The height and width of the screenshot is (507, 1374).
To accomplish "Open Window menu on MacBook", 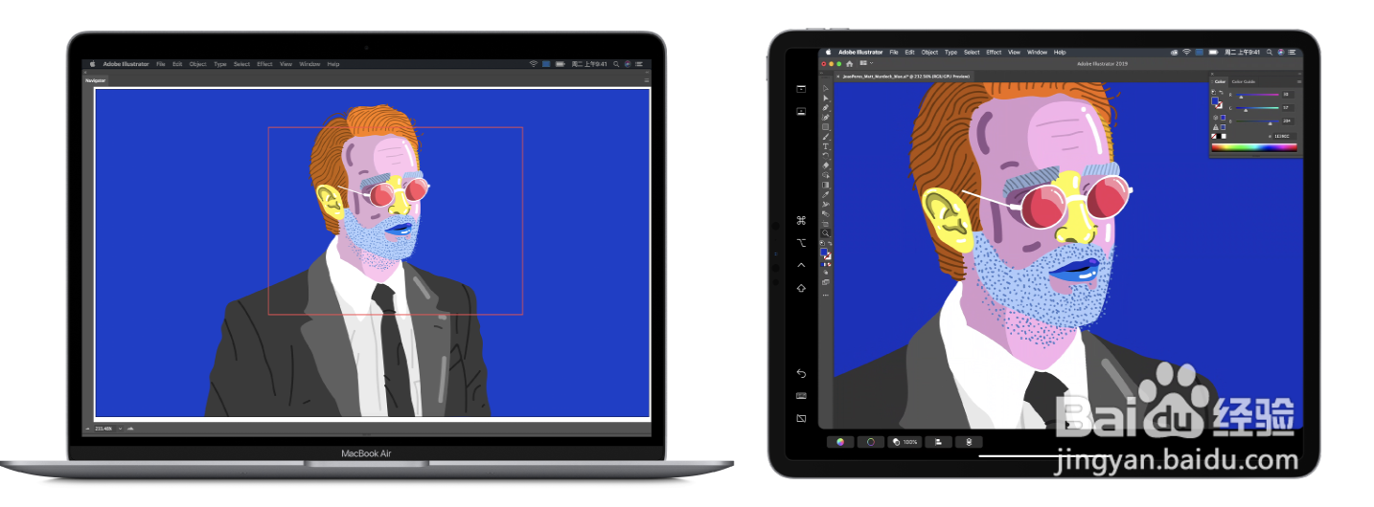I will (309, 64).
